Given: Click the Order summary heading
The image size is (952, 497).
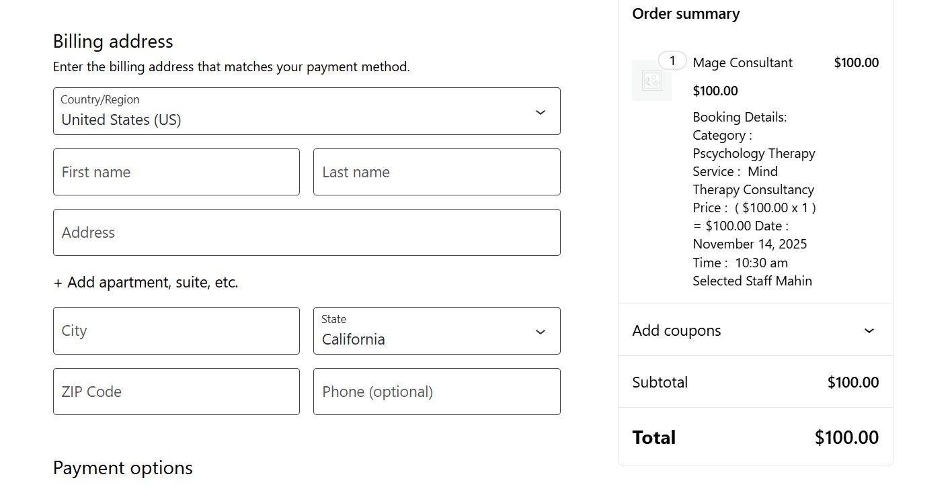Looking at the screenshot, I should 686,14.
